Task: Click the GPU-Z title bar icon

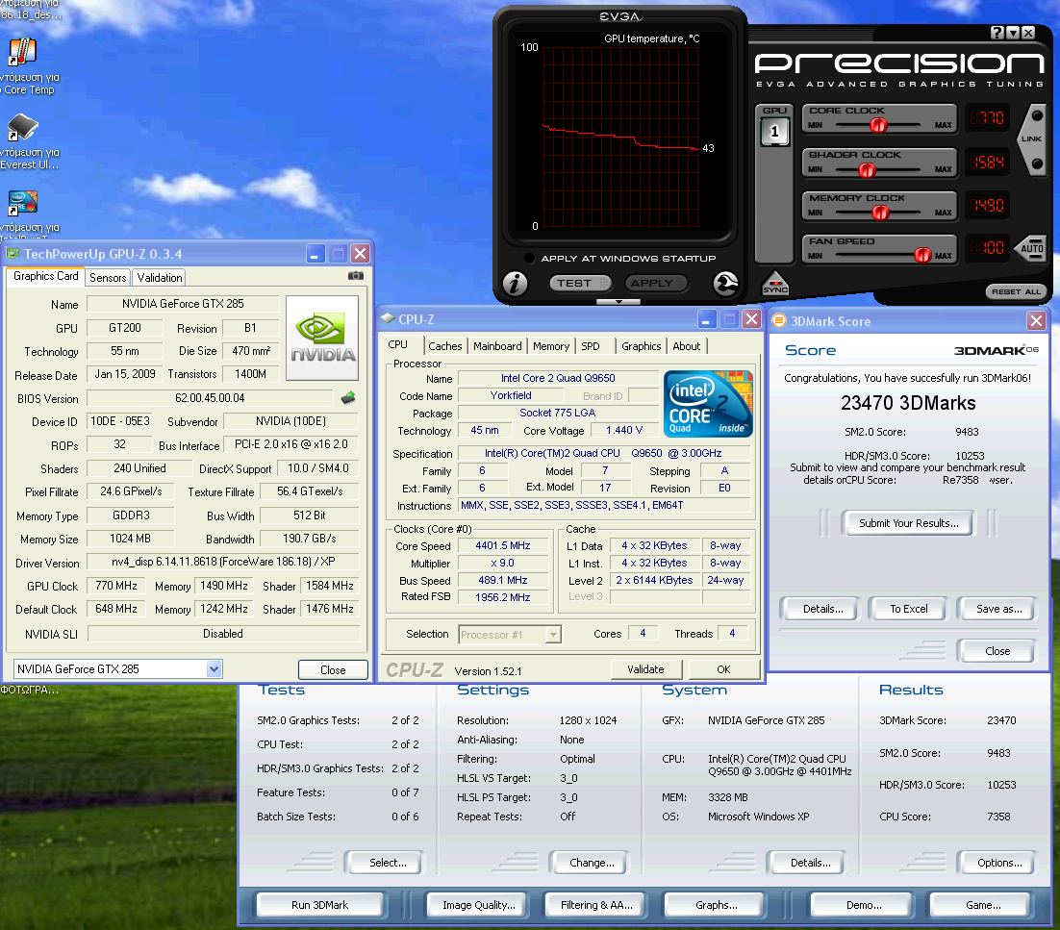Action: 13,254
